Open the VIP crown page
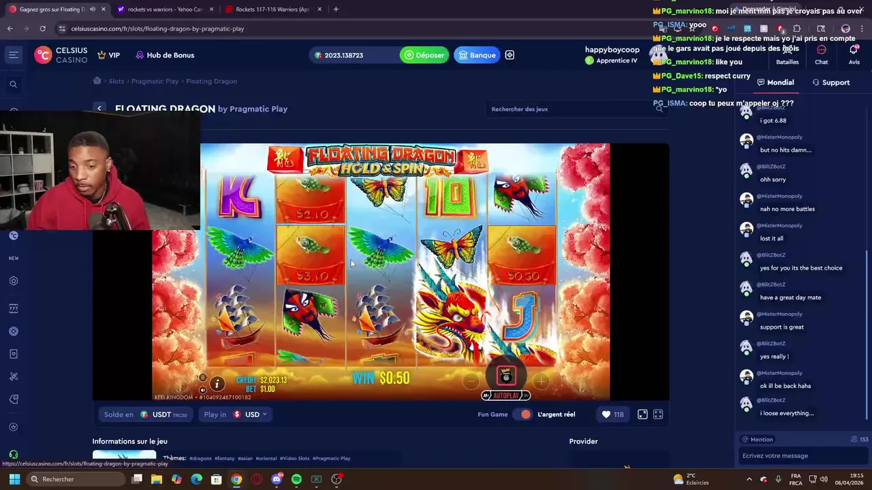 108,55
